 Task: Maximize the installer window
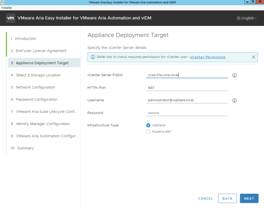[x=253, y=2]
